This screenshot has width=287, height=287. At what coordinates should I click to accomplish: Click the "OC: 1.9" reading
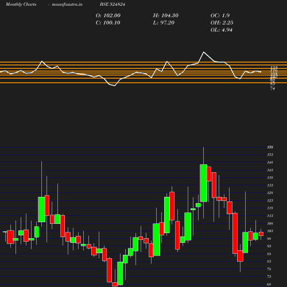click(220, 15)
